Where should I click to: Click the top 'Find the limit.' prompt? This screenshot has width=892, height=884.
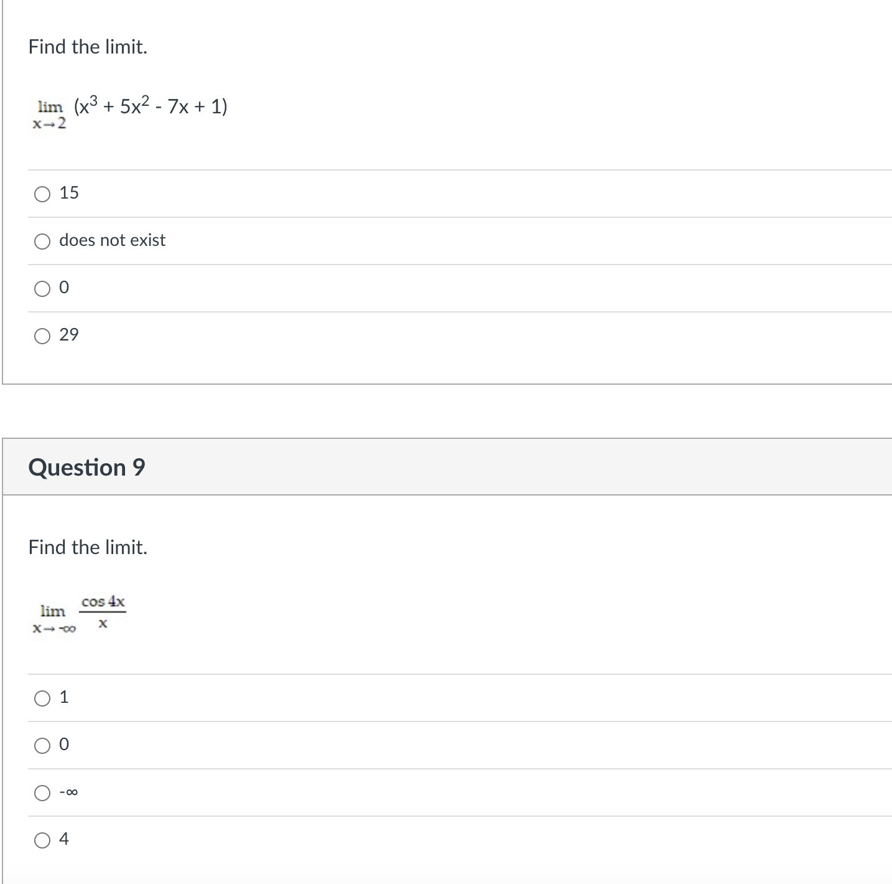point(88,47)
